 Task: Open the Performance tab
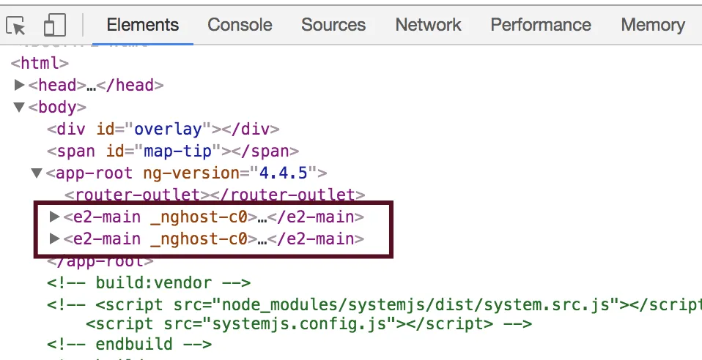(541, 25)
